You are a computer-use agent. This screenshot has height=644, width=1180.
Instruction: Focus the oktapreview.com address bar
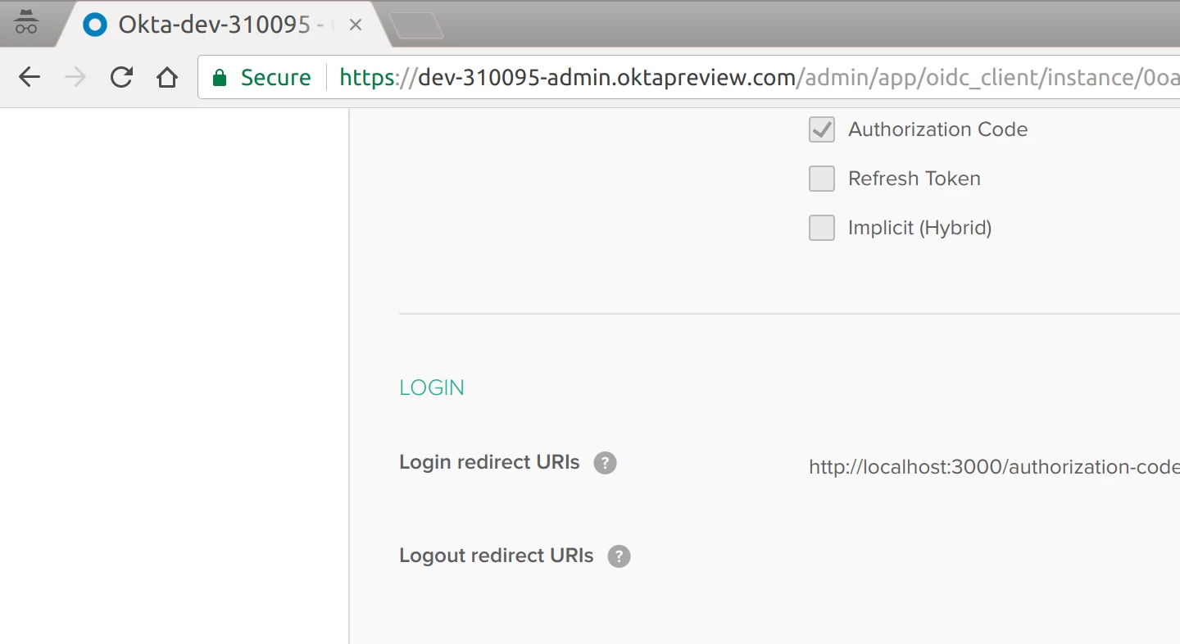[x=737, y=78]
